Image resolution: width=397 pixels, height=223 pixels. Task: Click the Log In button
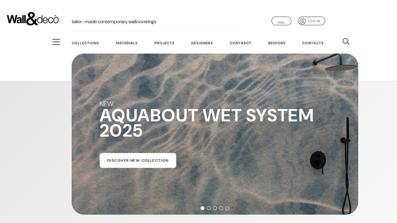[312, 21]
